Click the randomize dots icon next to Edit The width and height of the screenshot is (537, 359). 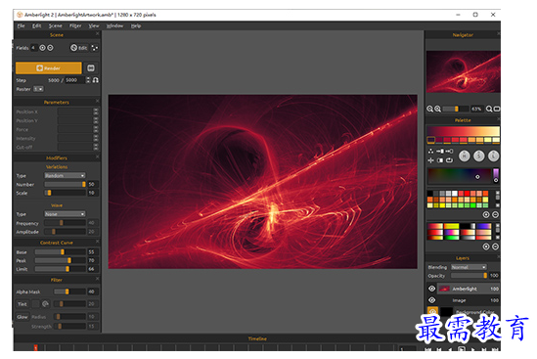[94, 48]
